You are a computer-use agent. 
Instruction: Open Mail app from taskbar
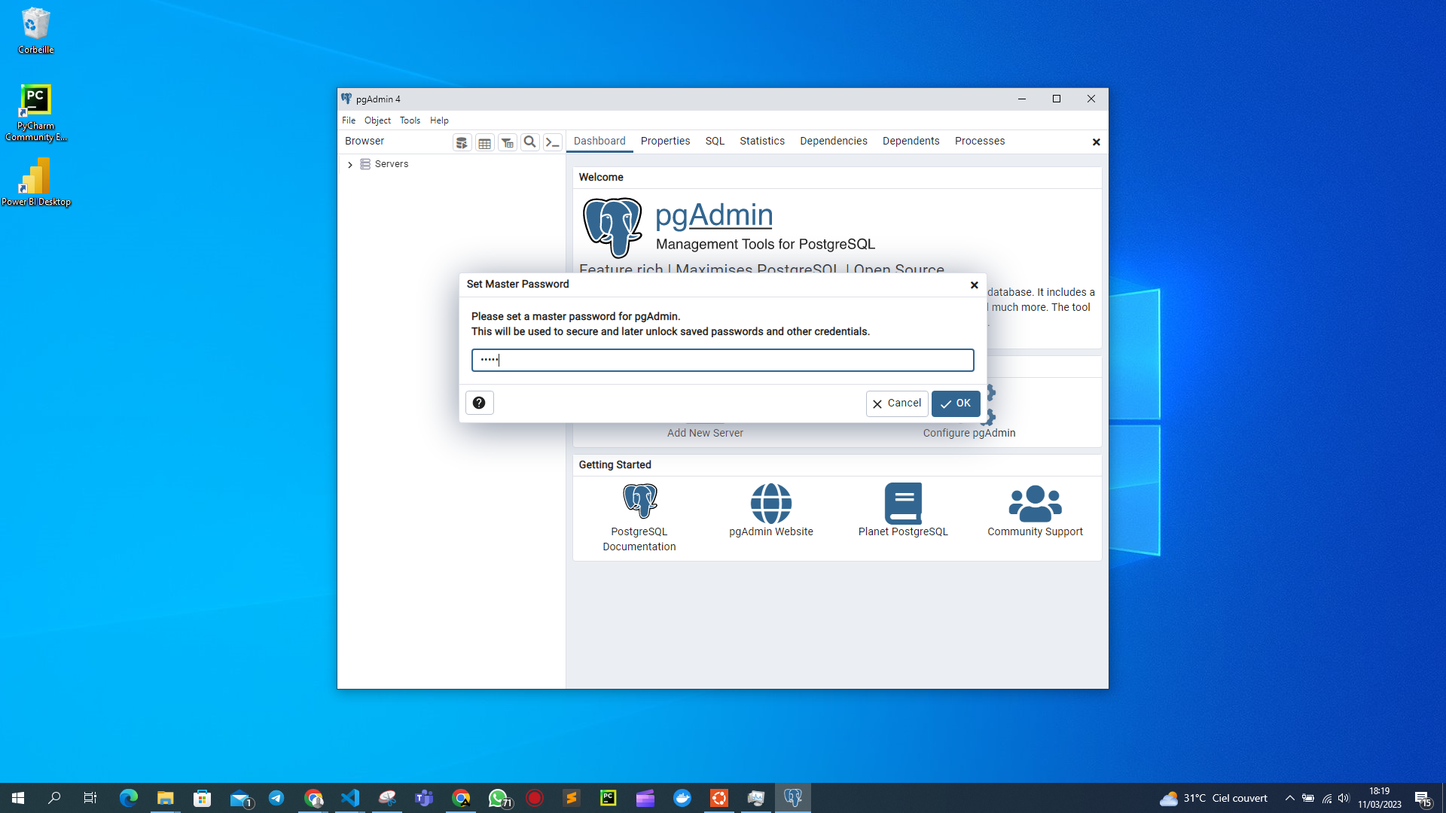[240, 798]
